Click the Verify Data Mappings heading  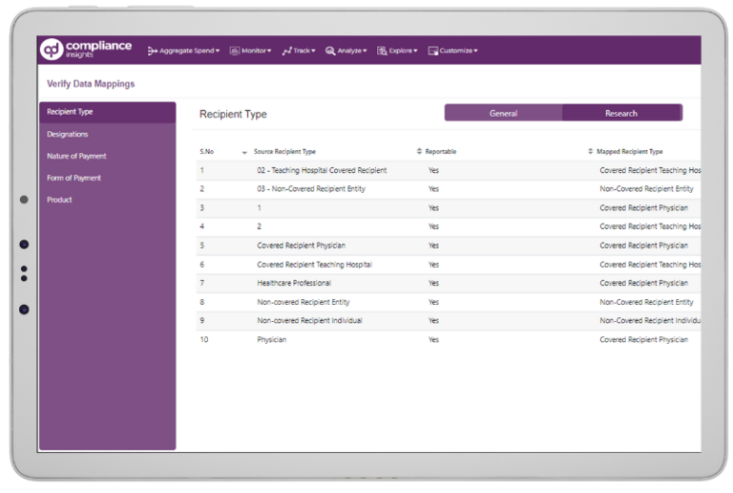point(91,84)
